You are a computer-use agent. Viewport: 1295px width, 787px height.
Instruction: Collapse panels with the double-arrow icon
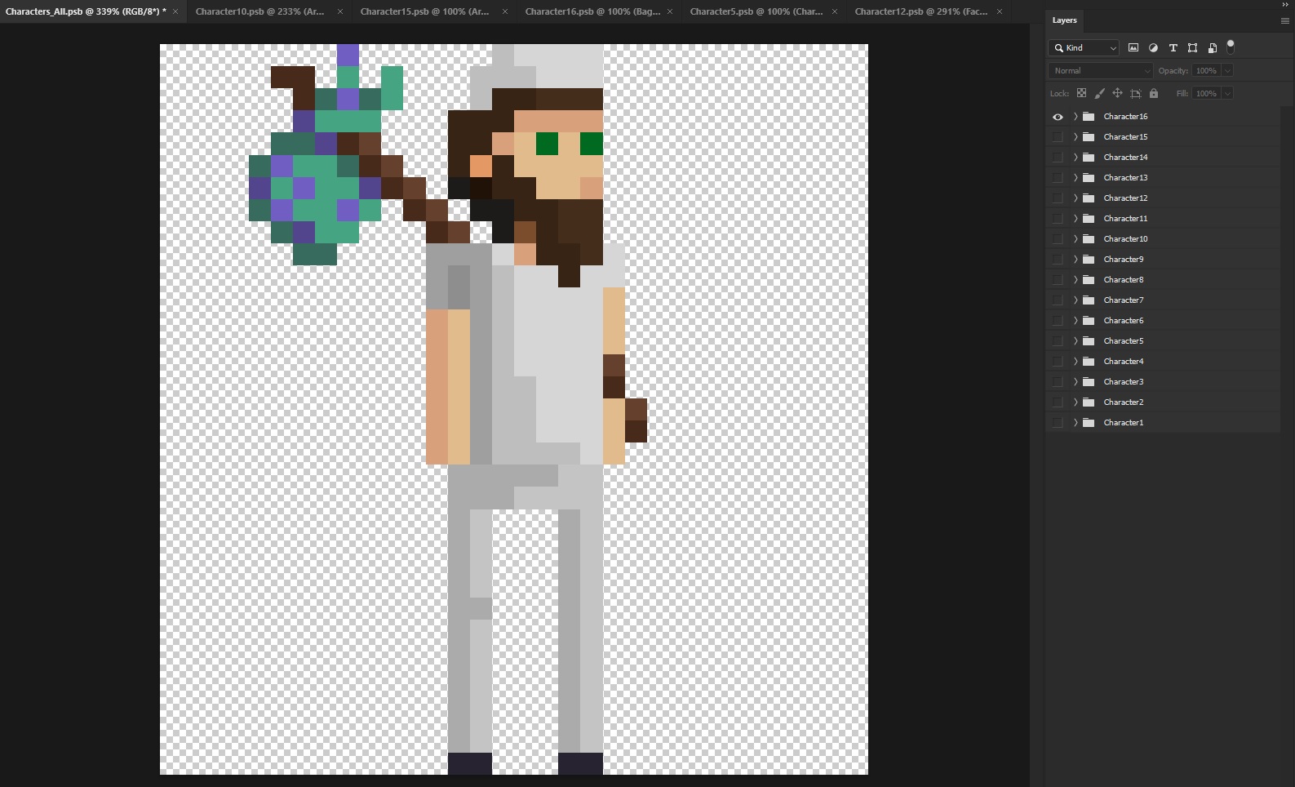tap(1285, 4)
